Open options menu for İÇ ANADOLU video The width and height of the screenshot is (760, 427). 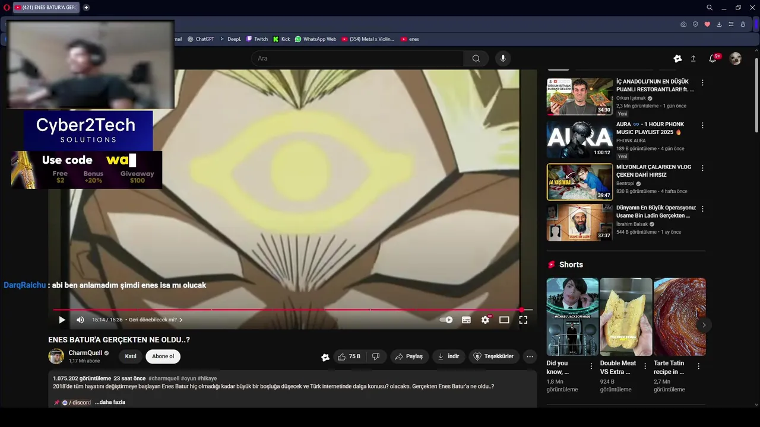(x=702, y=83)
